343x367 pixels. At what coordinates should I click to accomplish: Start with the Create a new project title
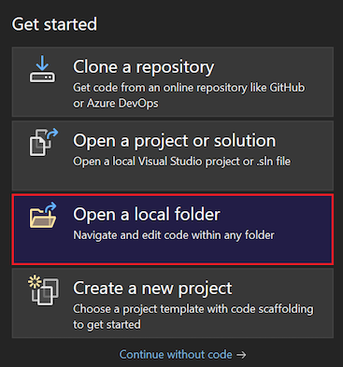click(x=152, y=288)
